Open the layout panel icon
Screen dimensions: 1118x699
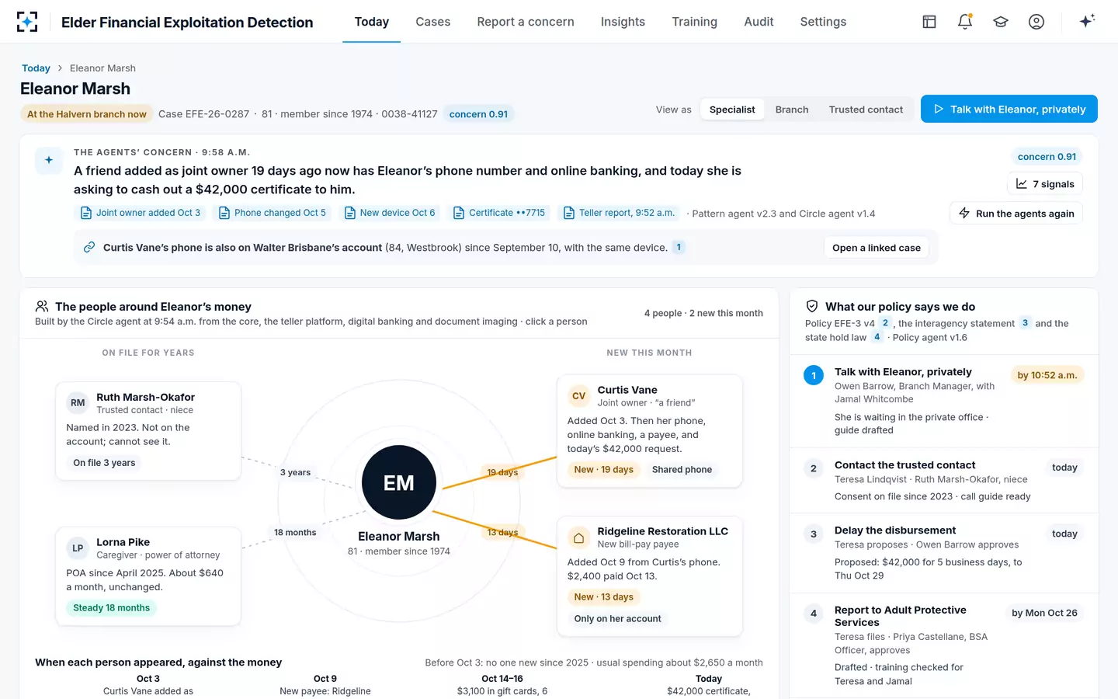(x=929, y=22)
